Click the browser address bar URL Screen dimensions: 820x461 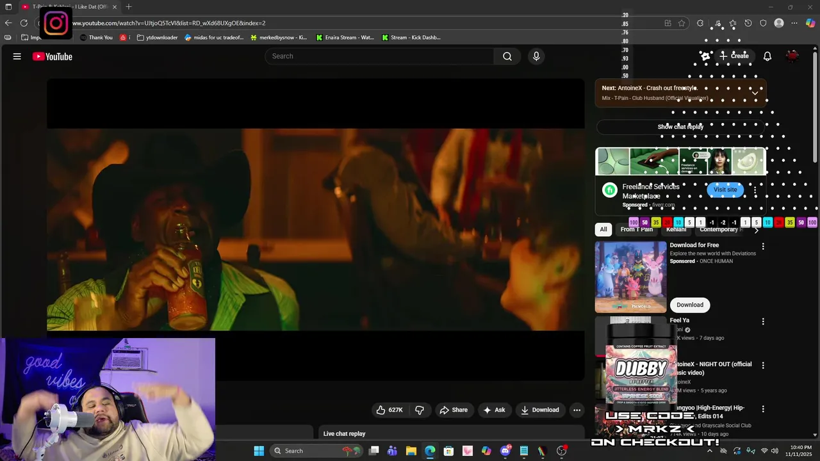pyautogui.click(x=169, y=23)
